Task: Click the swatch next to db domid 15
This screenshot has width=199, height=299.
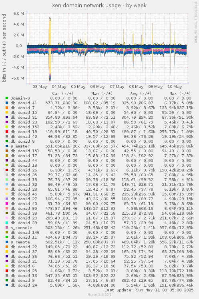Action: pyautogui.click(x=7, y=112)
